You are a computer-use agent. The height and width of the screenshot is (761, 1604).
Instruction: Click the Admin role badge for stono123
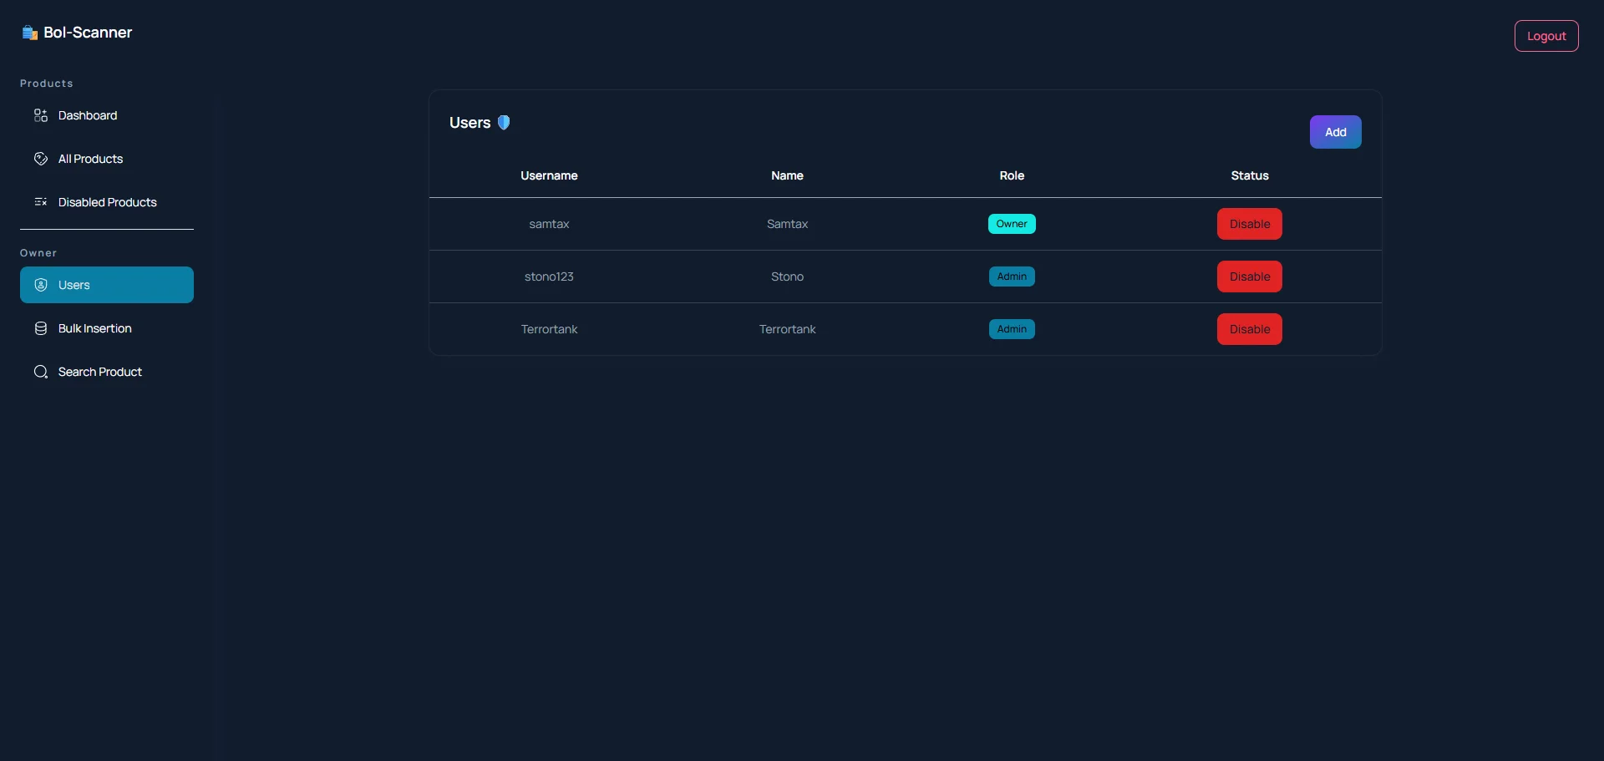(x=1012, y=276)
